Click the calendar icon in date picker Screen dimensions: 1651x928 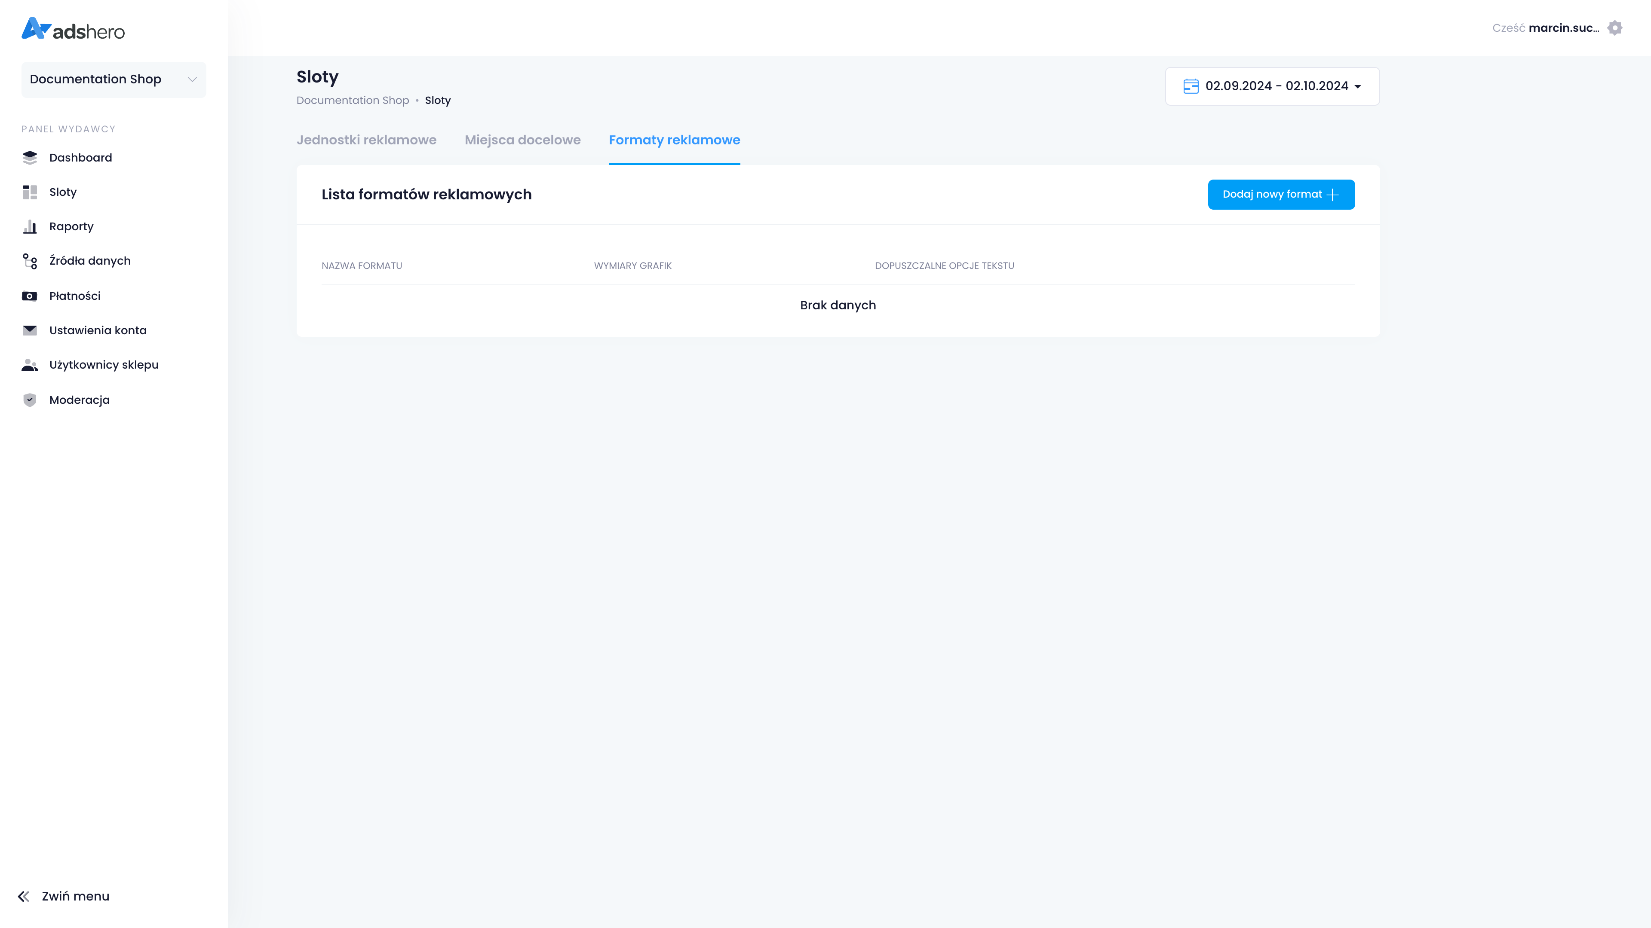(x=1191, y=86)
